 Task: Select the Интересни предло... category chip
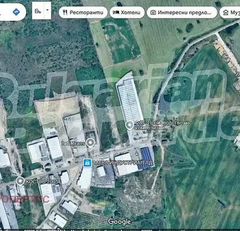[182, 13]
